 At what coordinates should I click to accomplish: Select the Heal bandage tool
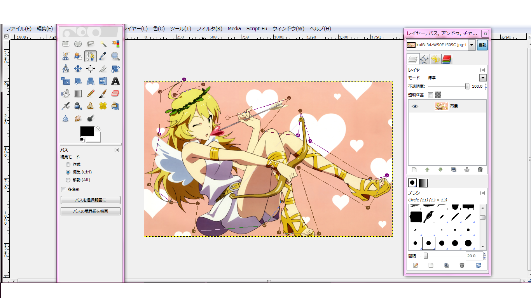pyautogui.click(x=103, y=106)
